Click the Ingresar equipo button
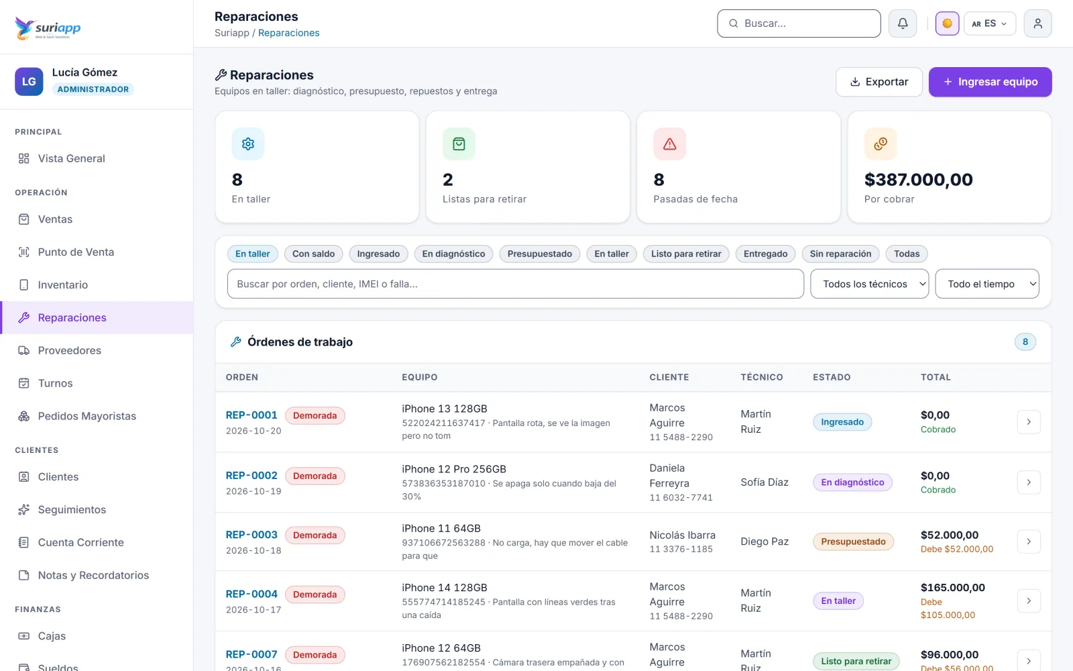Screen dimensions: 1073x671 [991, 82]
